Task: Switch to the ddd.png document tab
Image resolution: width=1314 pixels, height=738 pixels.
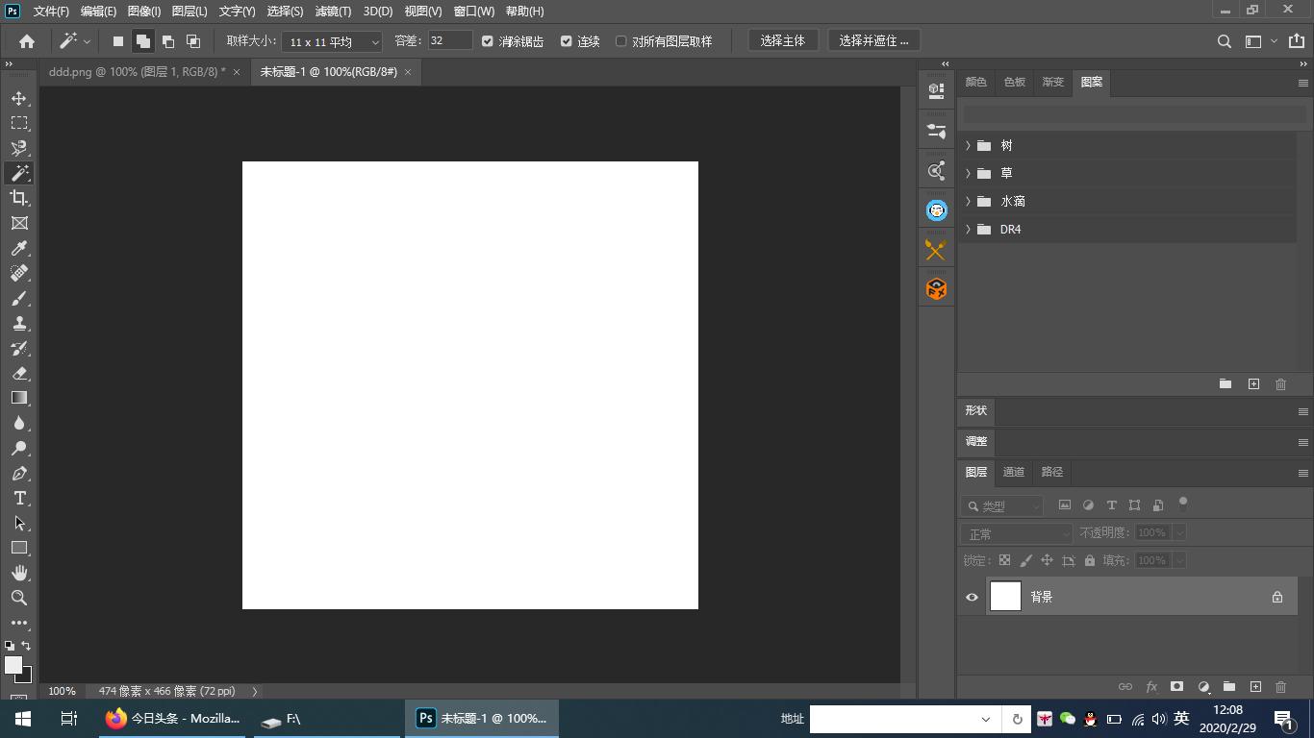Action: click(137, 72)
